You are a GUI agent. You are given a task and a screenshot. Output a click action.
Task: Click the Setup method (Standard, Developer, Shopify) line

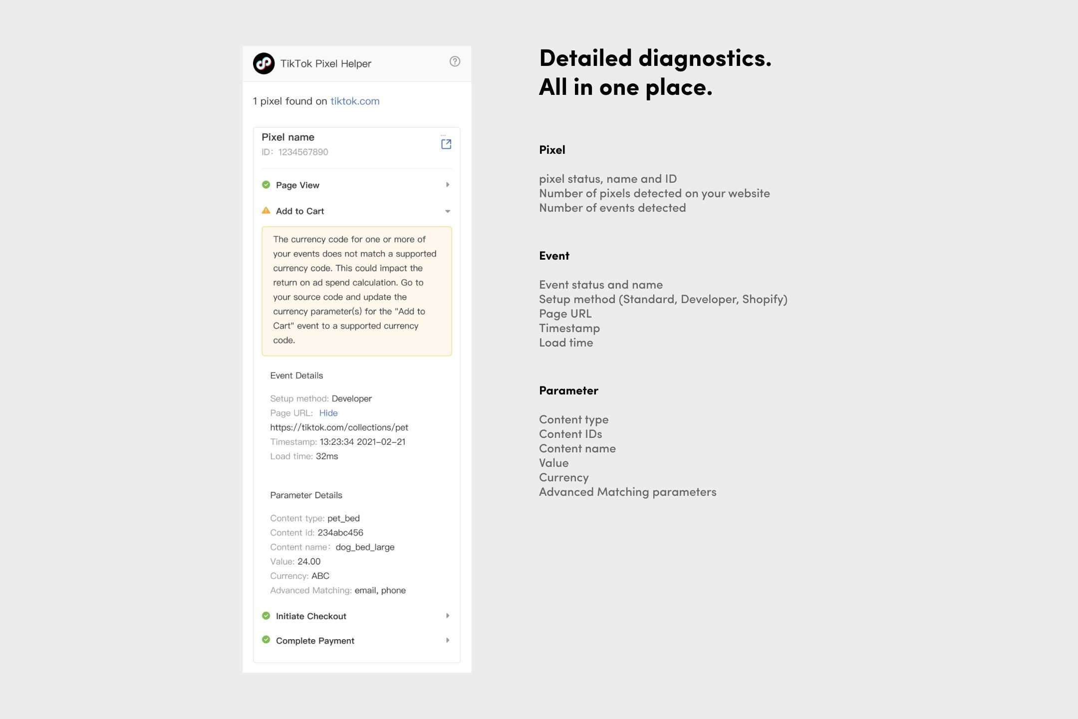tap(663, 299)
